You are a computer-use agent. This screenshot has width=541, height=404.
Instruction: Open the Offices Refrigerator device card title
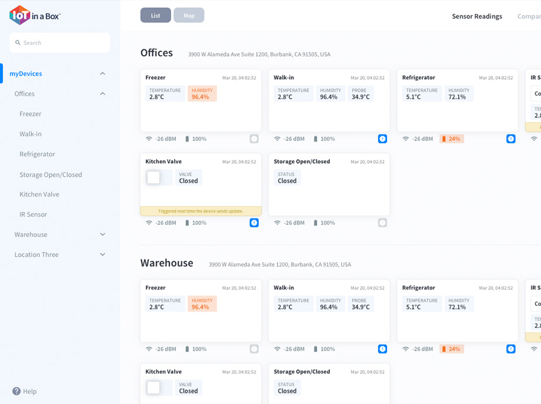(x=419, y=78)
